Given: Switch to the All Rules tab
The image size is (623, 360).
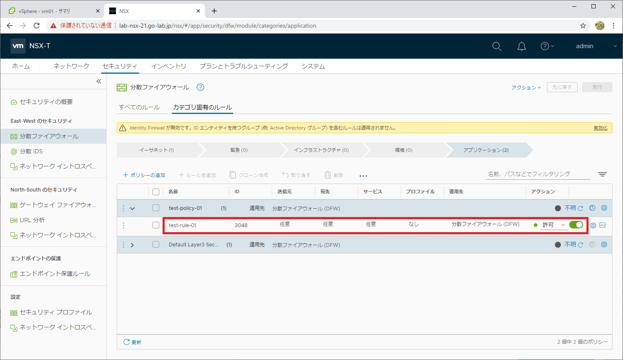Looking at the screenshot, I should (x=139, y=107).
